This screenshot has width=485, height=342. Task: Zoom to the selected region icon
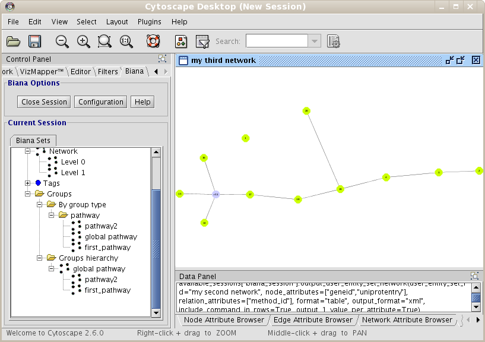(x=104, y=42)
